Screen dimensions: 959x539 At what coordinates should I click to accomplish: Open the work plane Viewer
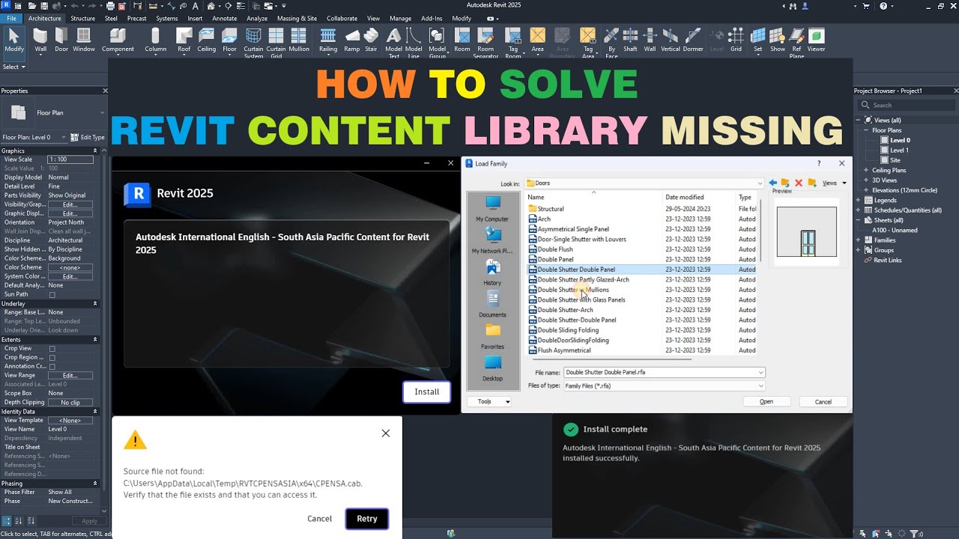tap(816, 40)
